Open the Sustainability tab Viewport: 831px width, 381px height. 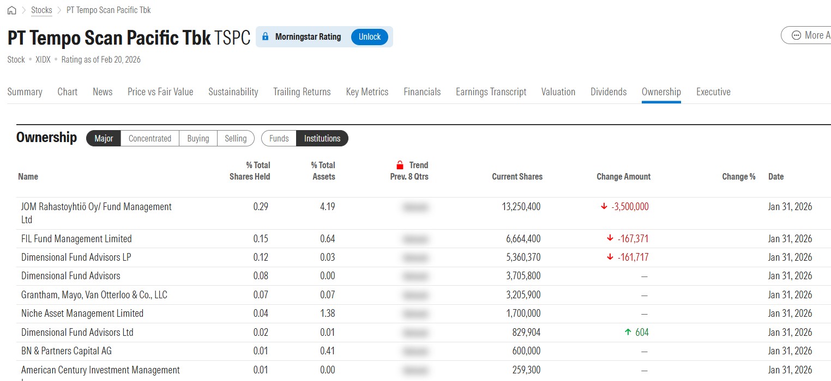coord(233,92)
